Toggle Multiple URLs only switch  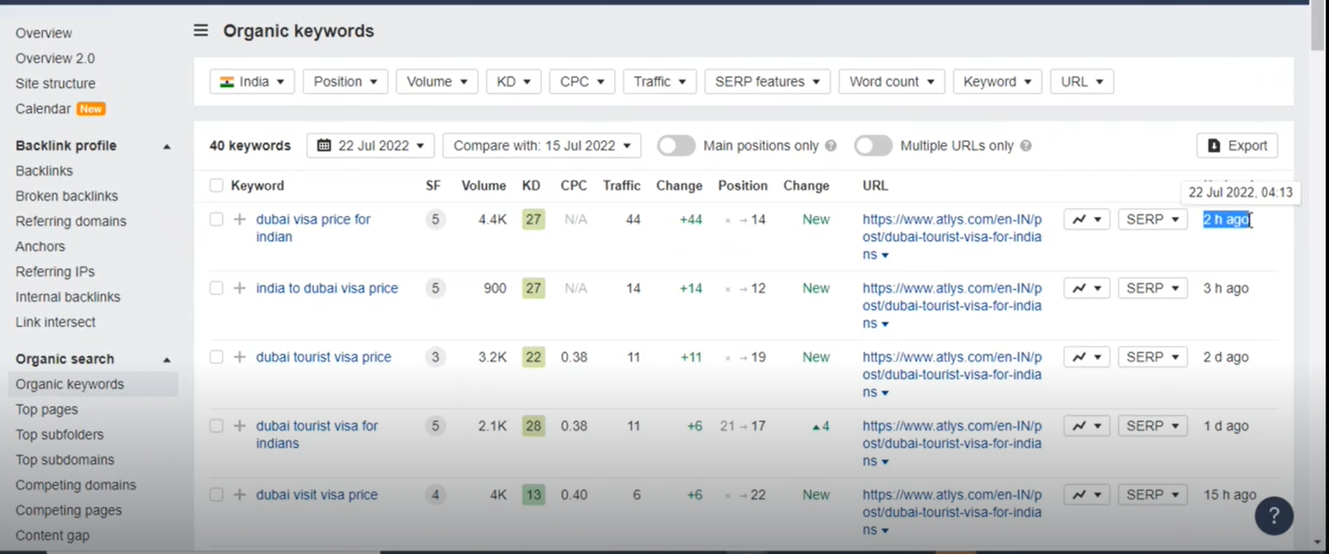pos(873,146)
